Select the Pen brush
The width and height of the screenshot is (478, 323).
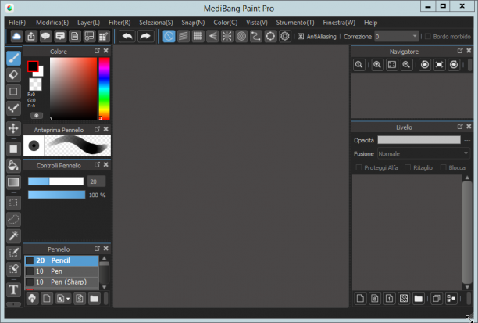coord(62,271)
